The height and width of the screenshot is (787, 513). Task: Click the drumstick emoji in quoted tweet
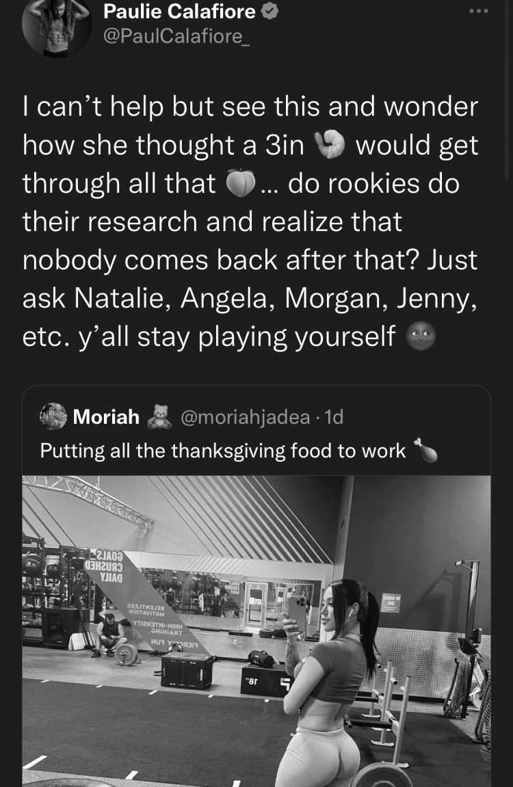point(425,450)
